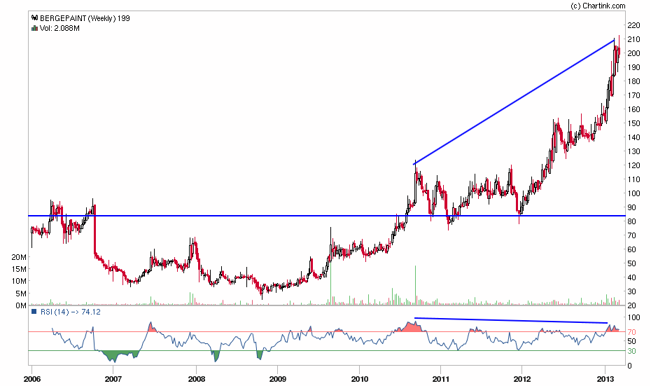Click the blue square RSI legend icon

point(34,312)
